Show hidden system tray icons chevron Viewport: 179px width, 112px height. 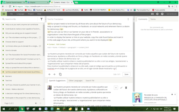coord(151,109)
